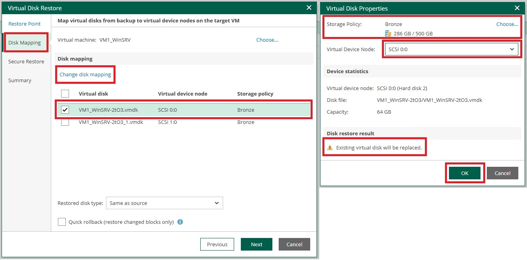Go to Secure Restore step

(26, 61)
